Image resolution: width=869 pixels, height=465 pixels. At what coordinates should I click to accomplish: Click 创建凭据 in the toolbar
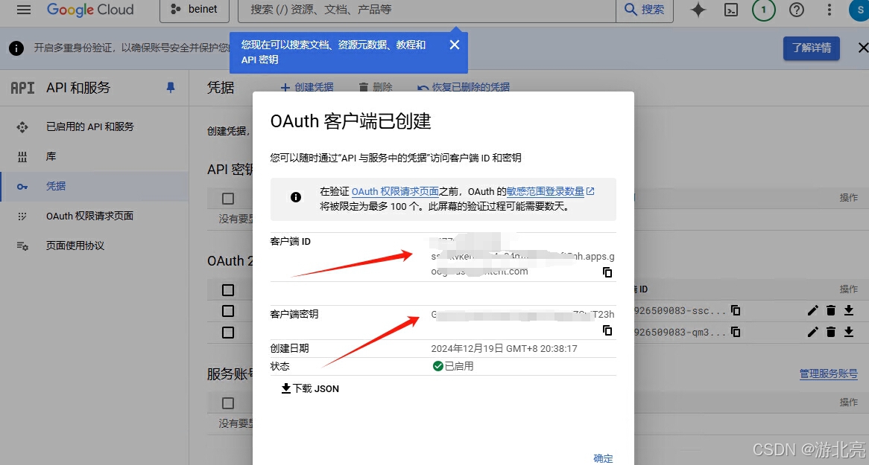click(307, 88)
